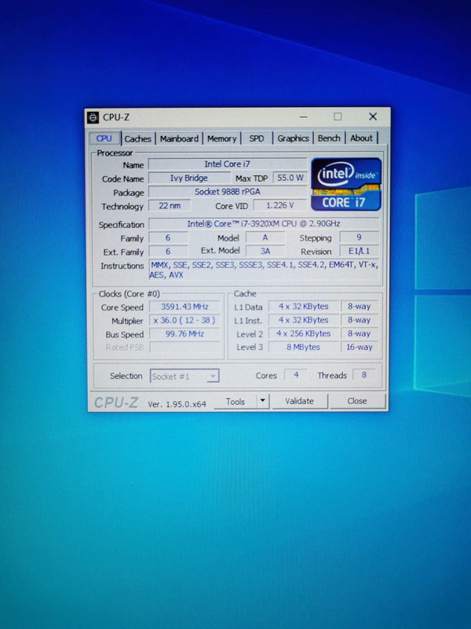Click the Core VID value '1.226 V'
The image size is (471, 629).
coord(280,205)
